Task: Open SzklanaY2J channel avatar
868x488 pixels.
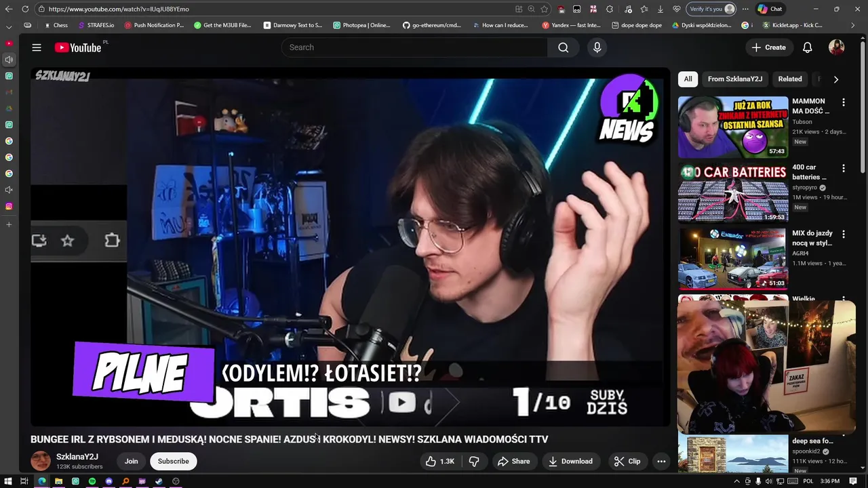Action: [x=41, y=461]
